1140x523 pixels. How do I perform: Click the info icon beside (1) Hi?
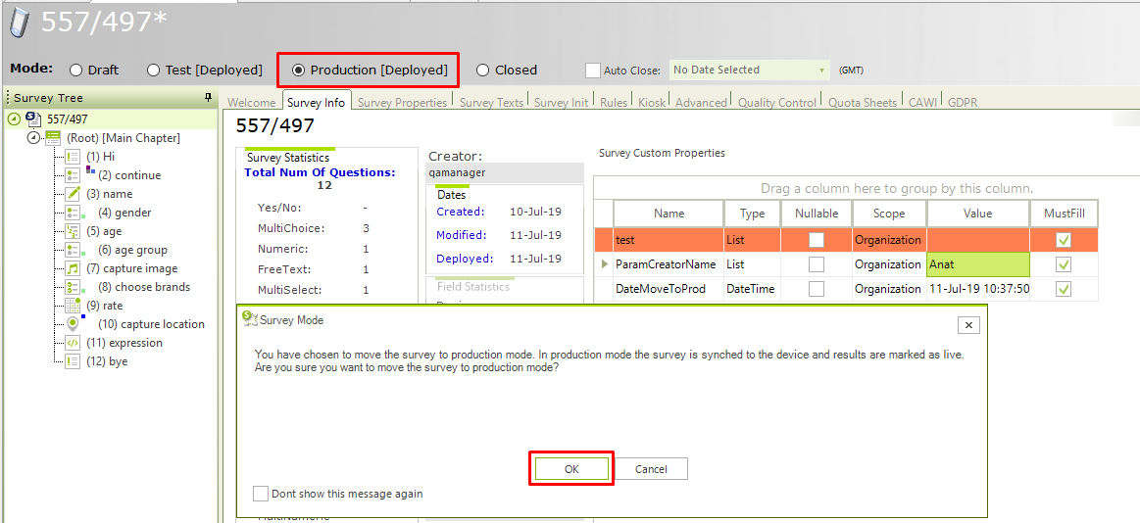[72, 156]
